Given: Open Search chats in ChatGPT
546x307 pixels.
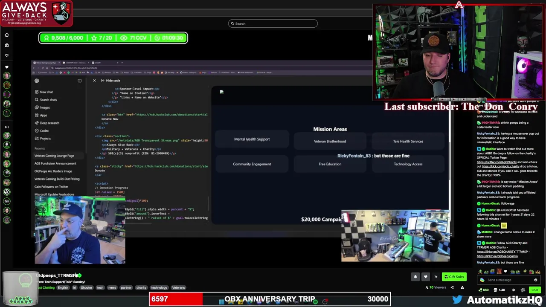Looking at the screenshot, I should [x=48, y=100].
